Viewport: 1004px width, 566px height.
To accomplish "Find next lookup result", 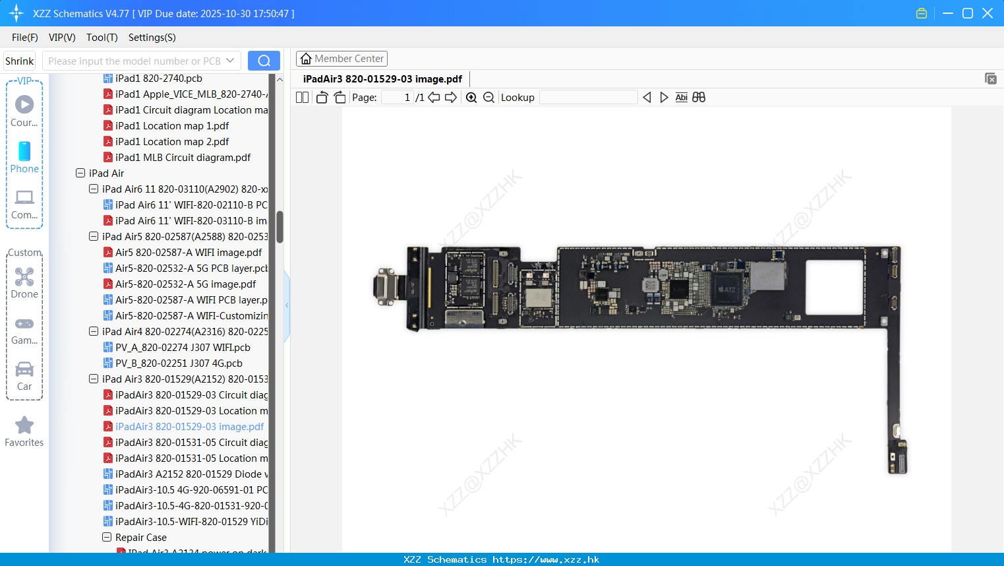I will click(664, 98).
